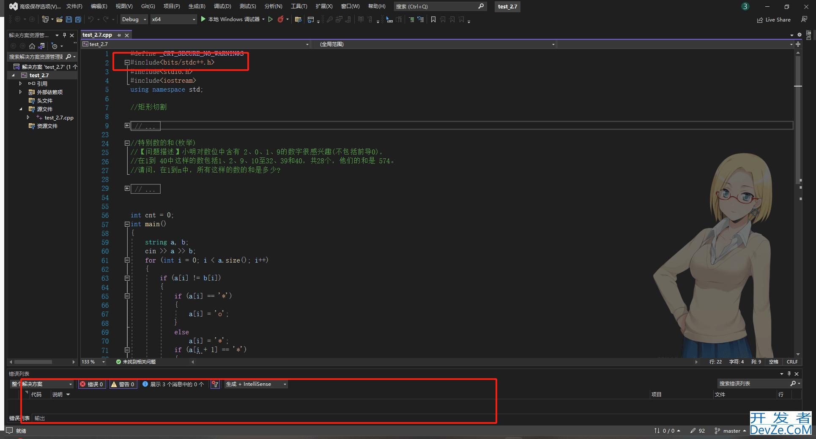Start without debugging outline play icon
Viewport: 816px width, 439px height.
(x=271, y=19)
